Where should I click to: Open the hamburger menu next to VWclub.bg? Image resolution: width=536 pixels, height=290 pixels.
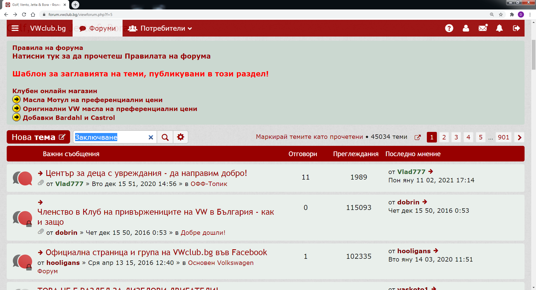tap(15, 28)
